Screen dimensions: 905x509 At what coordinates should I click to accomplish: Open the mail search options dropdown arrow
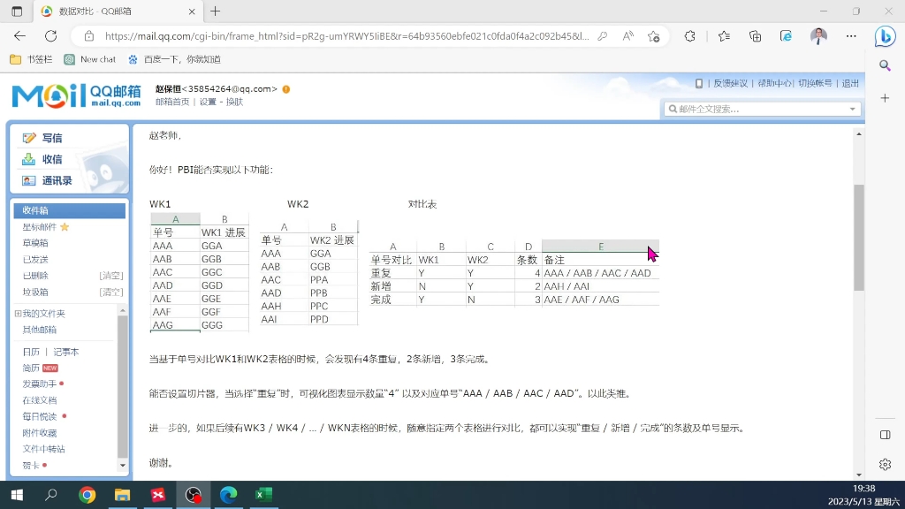coord(850,109)
